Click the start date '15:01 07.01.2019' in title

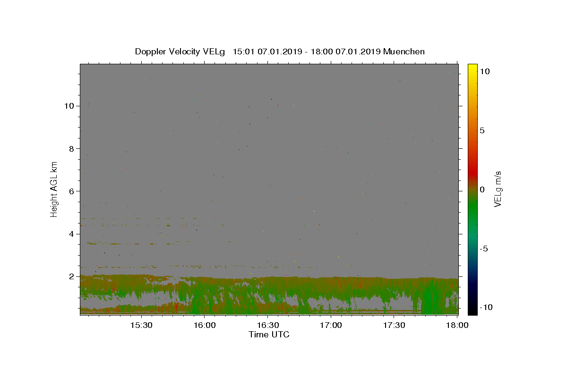267,52
